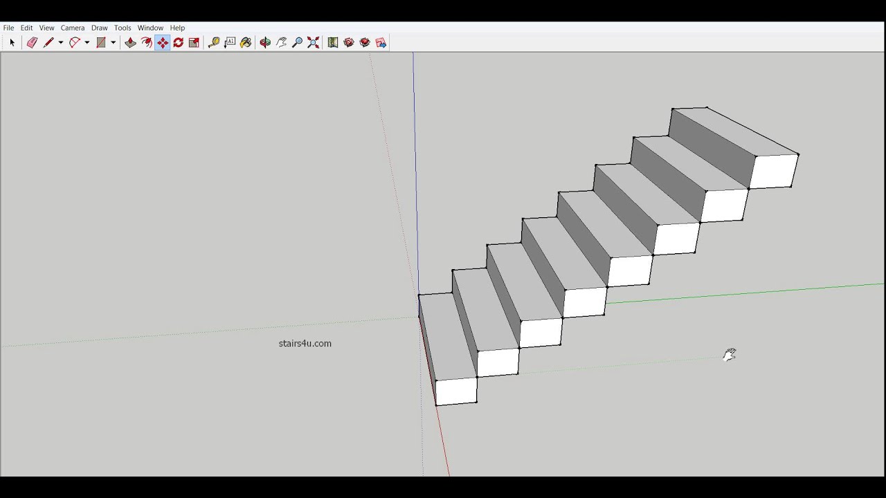The height and width of the screenshot is (498, 886).
Task: Expand the Arc tool dropdown arrow
Action: tap(87, 42)
